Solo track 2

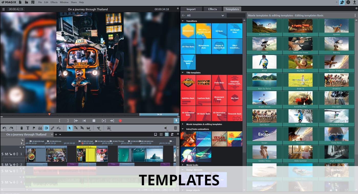(x=3, y=165)
